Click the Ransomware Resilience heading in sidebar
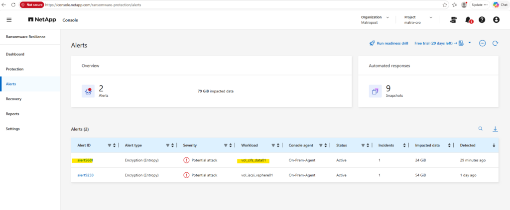The height and width of the screenshot is (210, 510). point(26,37)
